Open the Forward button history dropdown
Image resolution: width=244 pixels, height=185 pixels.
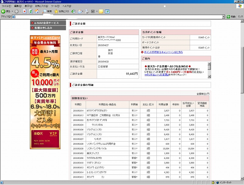click(x=20, y=11)
